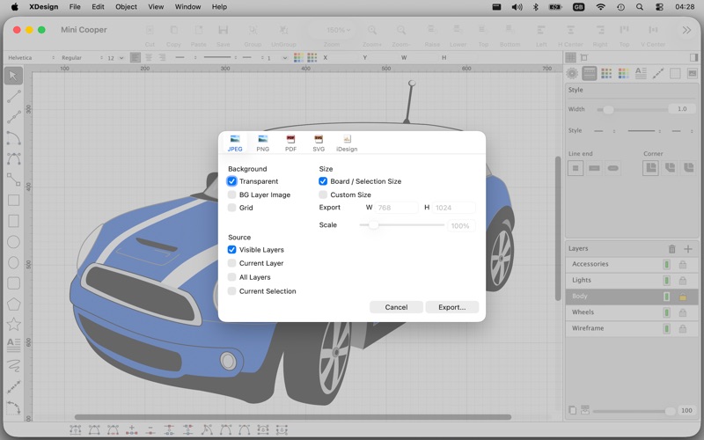Uncheck the Transparent background checkbox

point(231,181)
